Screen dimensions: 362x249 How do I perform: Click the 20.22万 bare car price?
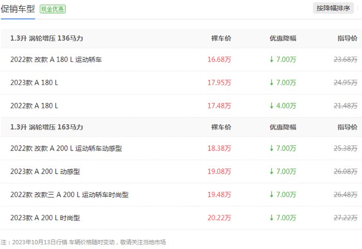point(219,218)
